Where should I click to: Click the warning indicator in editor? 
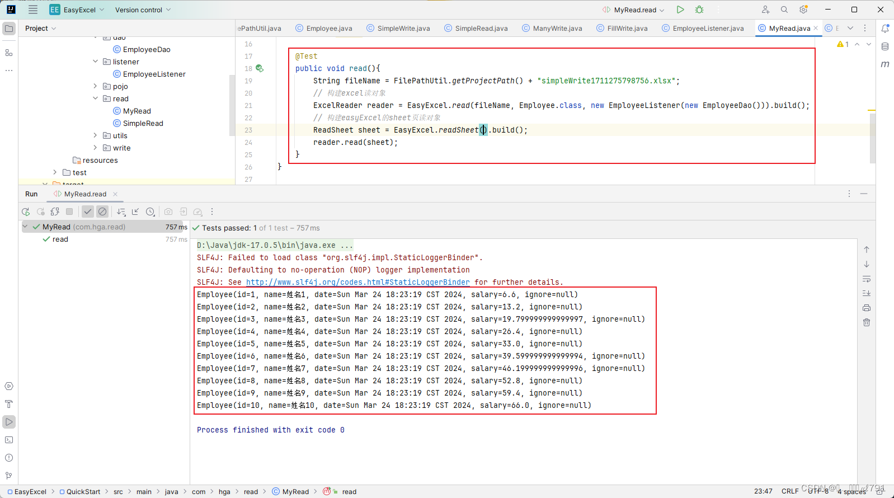click(843, 44)
